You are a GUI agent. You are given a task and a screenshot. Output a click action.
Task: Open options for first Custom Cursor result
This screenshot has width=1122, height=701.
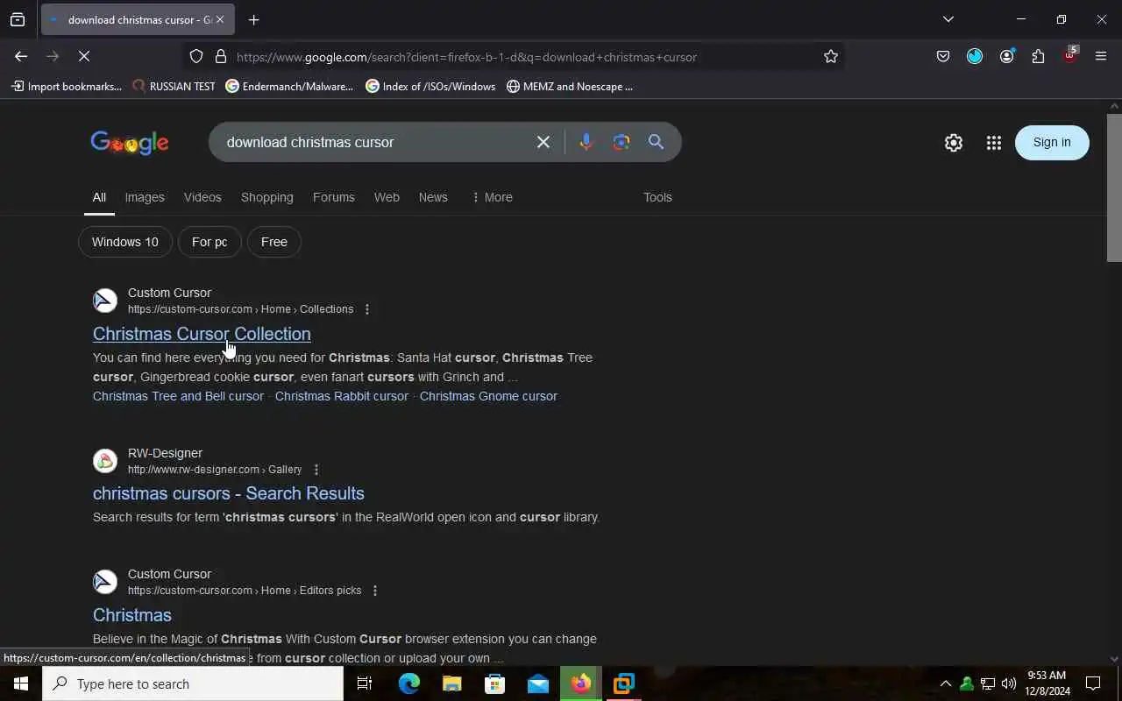(x=367, y=309)
